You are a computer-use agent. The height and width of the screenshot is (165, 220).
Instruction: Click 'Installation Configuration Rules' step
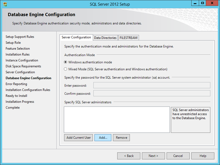(28, 90)
